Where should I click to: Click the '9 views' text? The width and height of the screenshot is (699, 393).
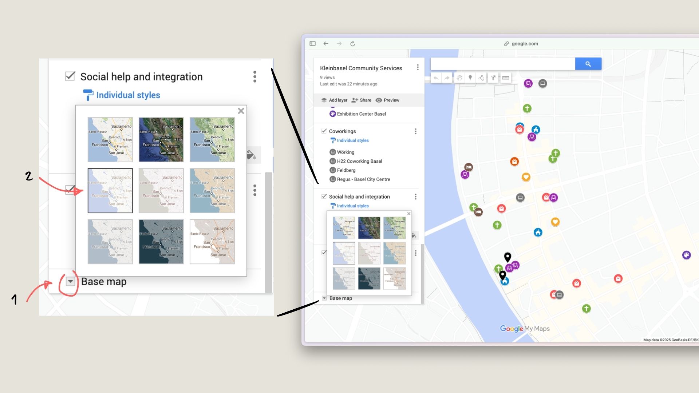pos(327,78)
